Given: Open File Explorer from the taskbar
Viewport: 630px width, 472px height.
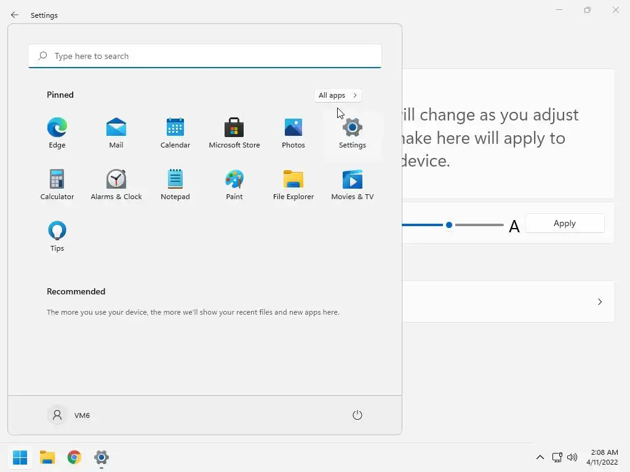Looking at the screenshot, I should point(47,457).
